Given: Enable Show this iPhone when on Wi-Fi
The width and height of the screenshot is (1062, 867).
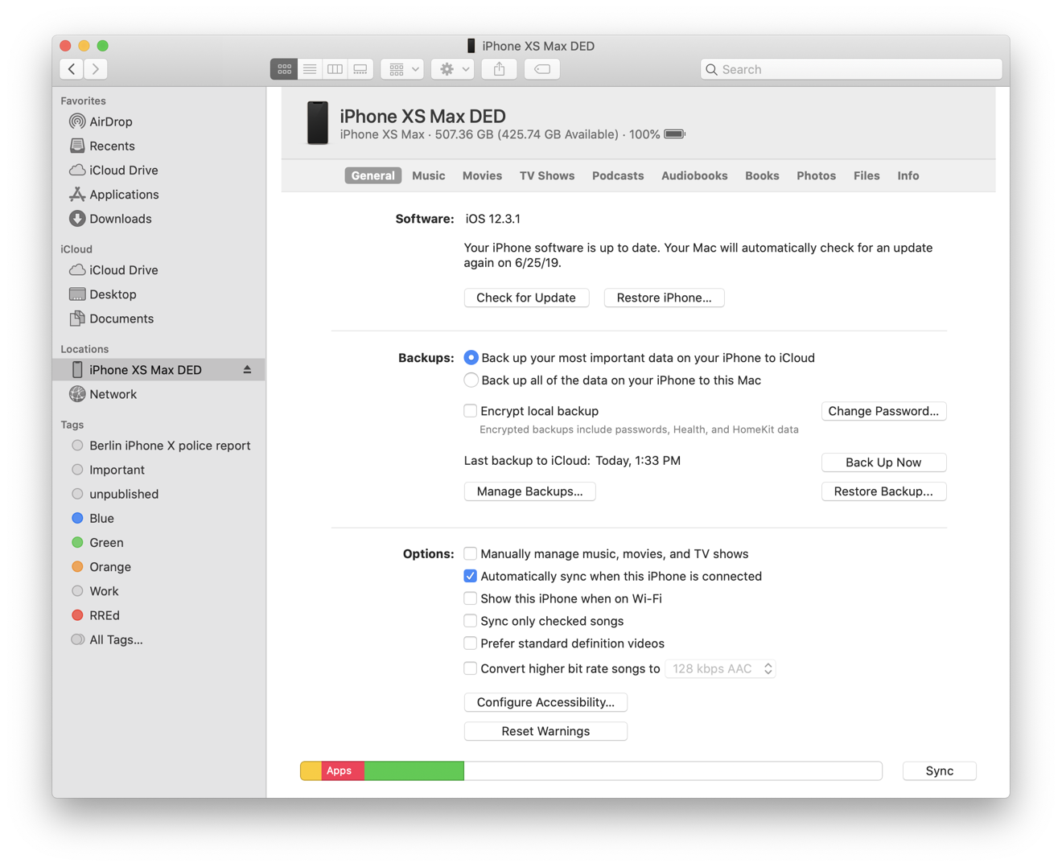Looking at the screenshot, I should 471,598.
